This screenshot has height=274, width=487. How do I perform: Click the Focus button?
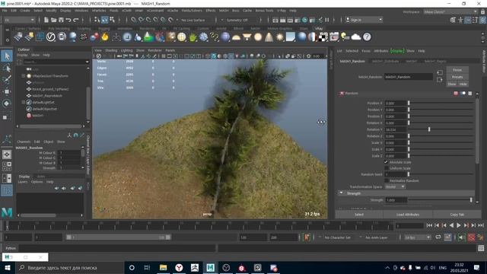pos(457,70)
